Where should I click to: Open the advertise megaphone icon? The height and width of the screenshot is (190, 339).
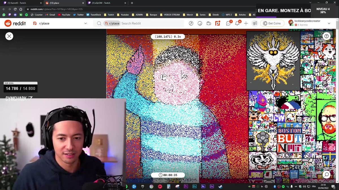coord(255,23)
